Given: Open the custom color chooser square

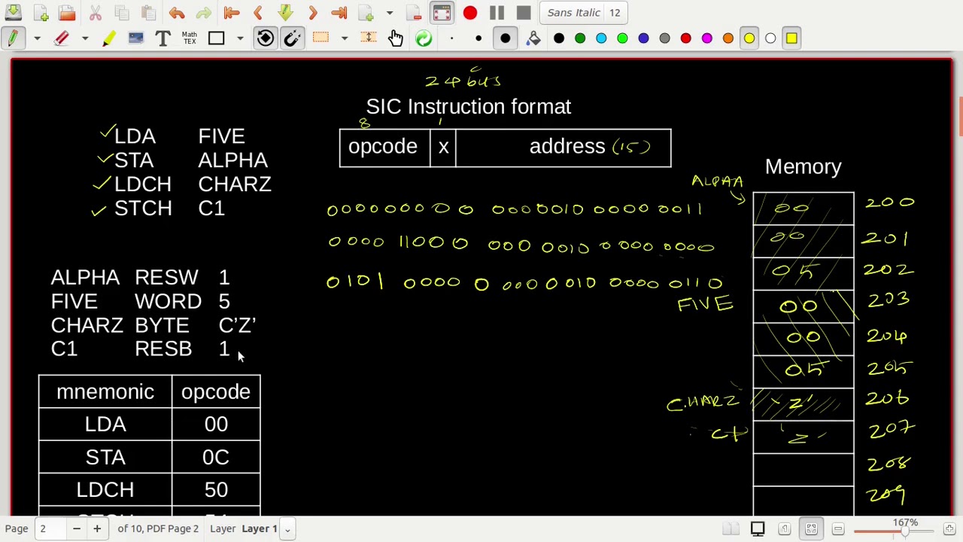Looking at the screenshot, I should tap(791, 38).
